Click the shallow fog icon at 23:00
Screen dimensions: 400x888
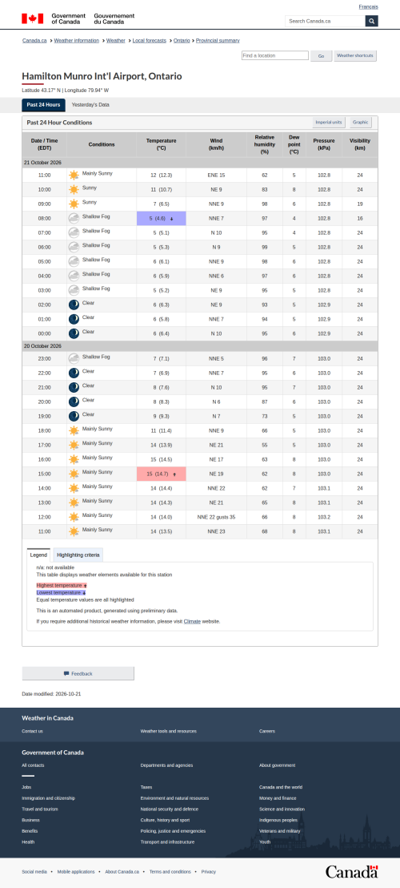74,358
